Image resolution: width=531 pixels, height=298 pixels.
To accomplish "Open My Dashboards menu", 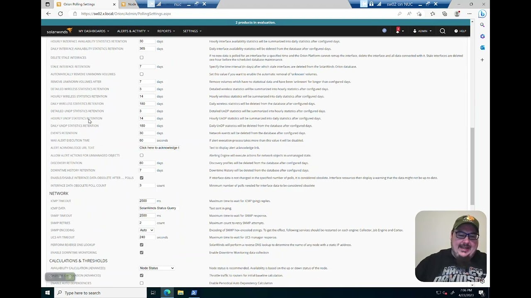I will pyautogui.click(x=94, y=31).
